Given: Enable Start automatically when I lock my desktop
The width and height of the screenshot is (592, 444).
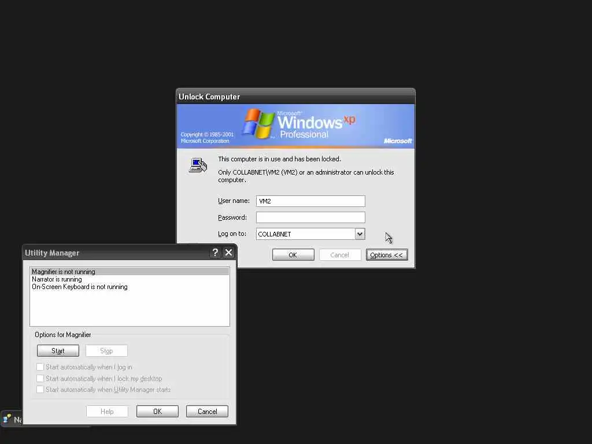Looking at the screenshot, I should click(40, 378).
